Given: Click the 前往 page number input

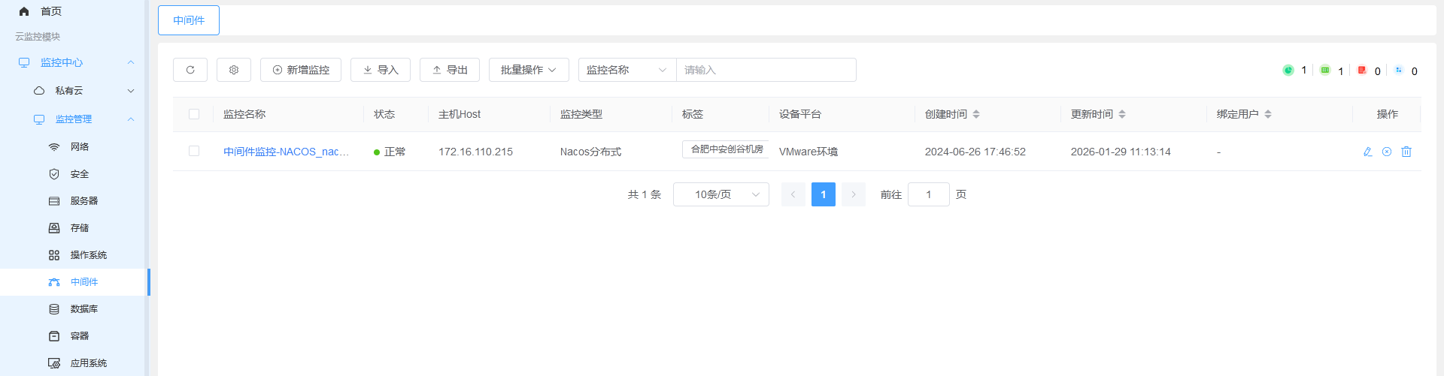Looking at the screenshot, I should (x=929, y=194).
